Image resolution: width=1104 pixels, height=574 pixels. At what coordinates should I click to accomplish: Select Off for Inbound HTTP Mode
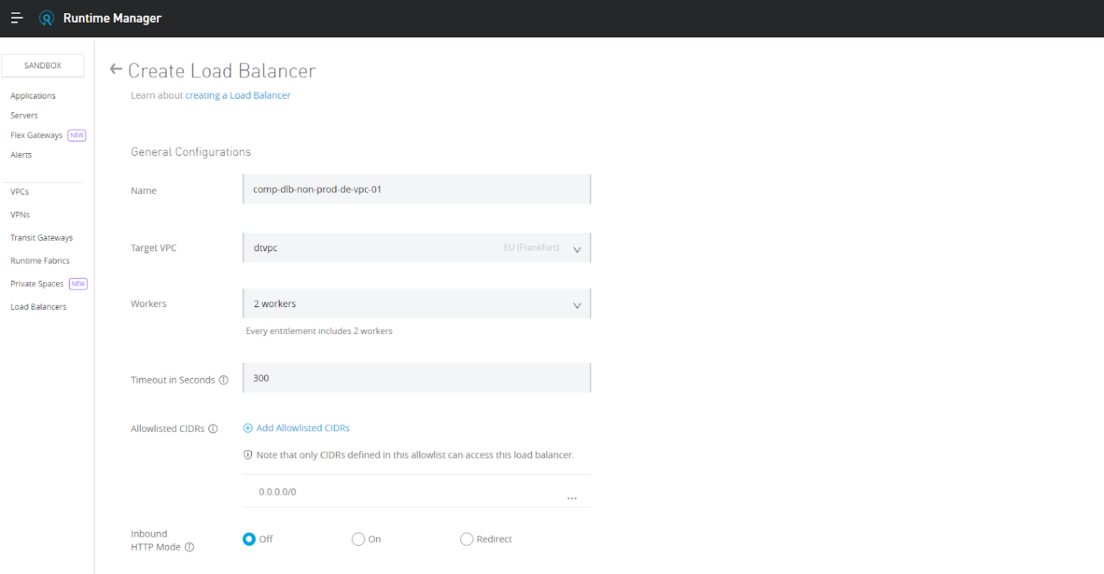(x=249, y=539)
